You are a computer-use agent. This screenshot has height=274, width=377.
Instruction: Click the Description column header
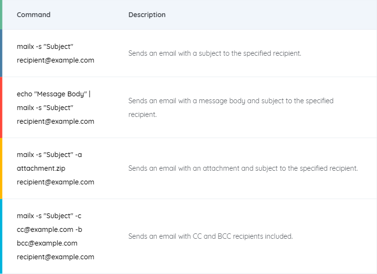[147, 15]
